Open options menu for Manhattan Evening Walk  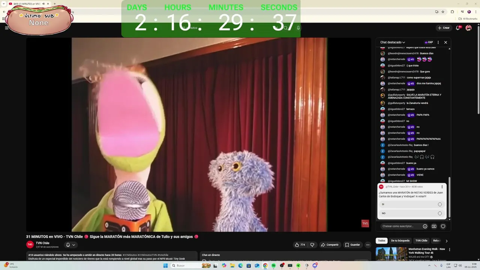449,249
